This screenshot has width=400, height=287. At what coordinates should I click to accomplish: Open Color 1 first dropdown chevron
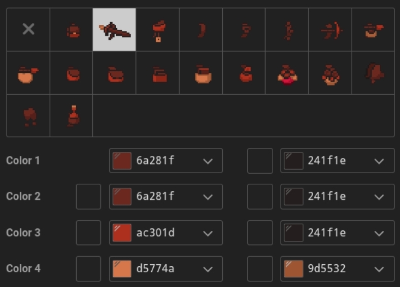pyautogui.click(x=208, y=161)
